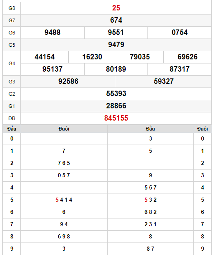Click the G5 result 9479
Viewport: 214px width, 257px height.
point(116,45)
